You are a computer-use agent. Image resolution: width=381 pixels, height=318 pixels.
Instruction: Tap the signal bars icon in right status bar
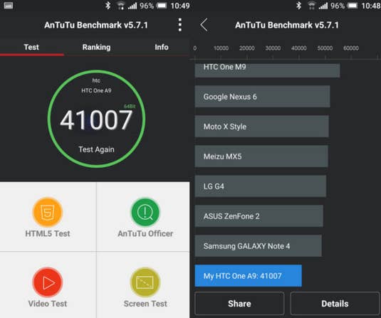[x=323, y=6]
